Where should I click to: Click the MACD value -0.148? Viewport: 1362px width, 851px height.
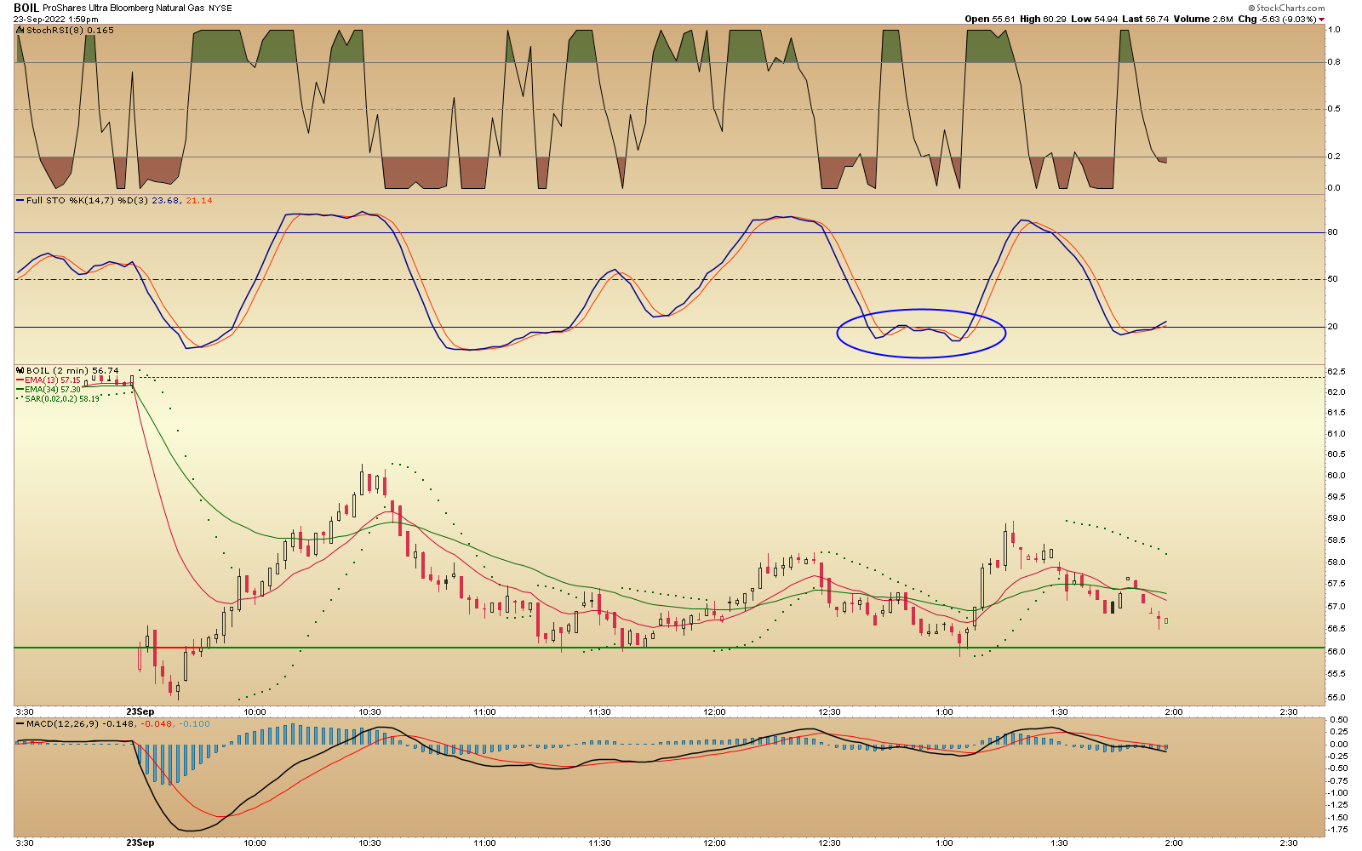(x=118, y=723)
